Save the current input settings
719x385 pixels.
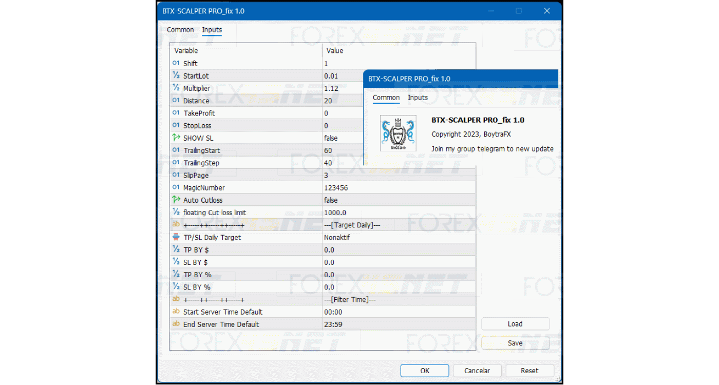[515, 343]
